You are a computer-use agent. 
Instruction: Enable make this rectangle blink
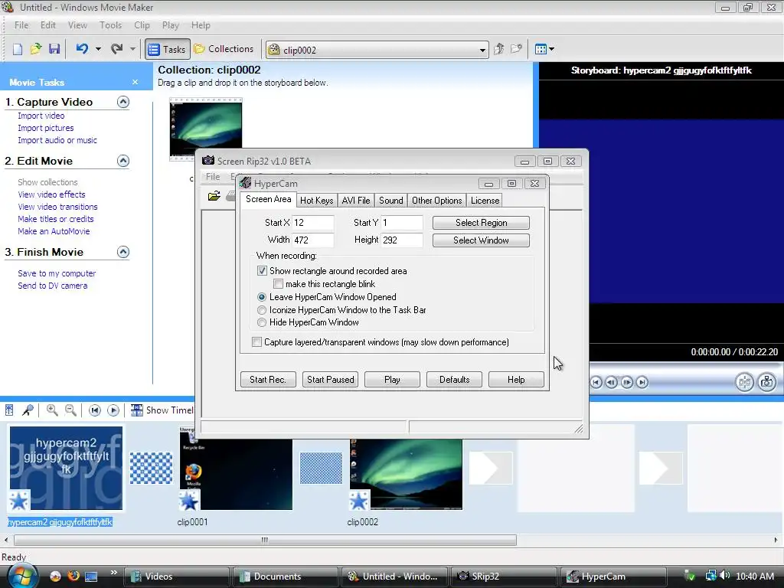[279, 284]
